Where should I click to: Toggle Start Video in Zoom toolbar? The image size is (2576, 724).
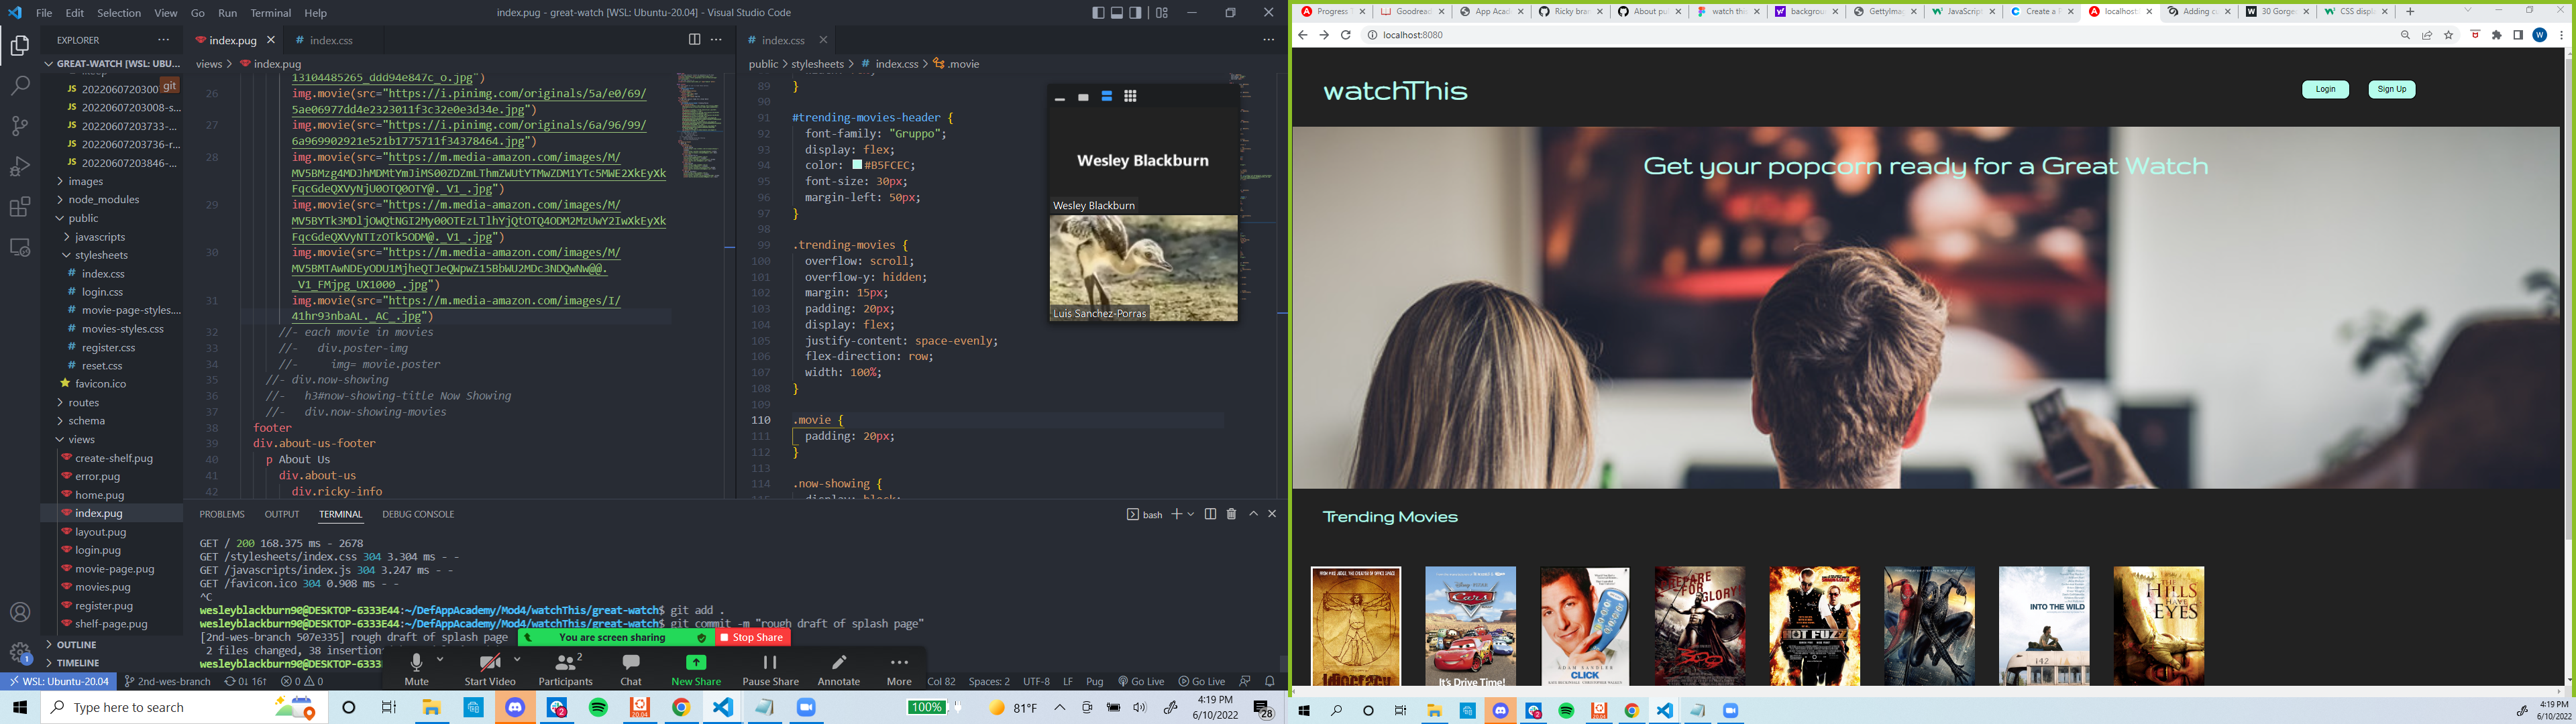(490, 669)
